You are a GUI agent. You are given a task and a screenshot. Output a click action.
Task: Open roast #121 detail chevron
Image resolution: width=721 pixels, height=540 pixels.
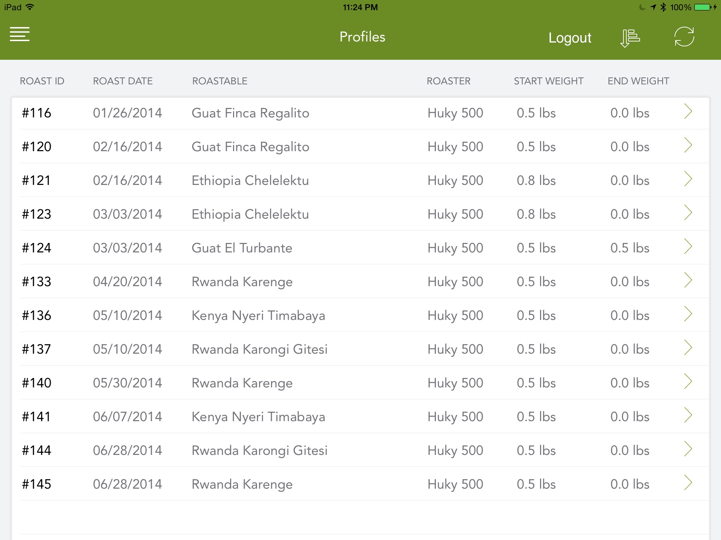point(688,179)
